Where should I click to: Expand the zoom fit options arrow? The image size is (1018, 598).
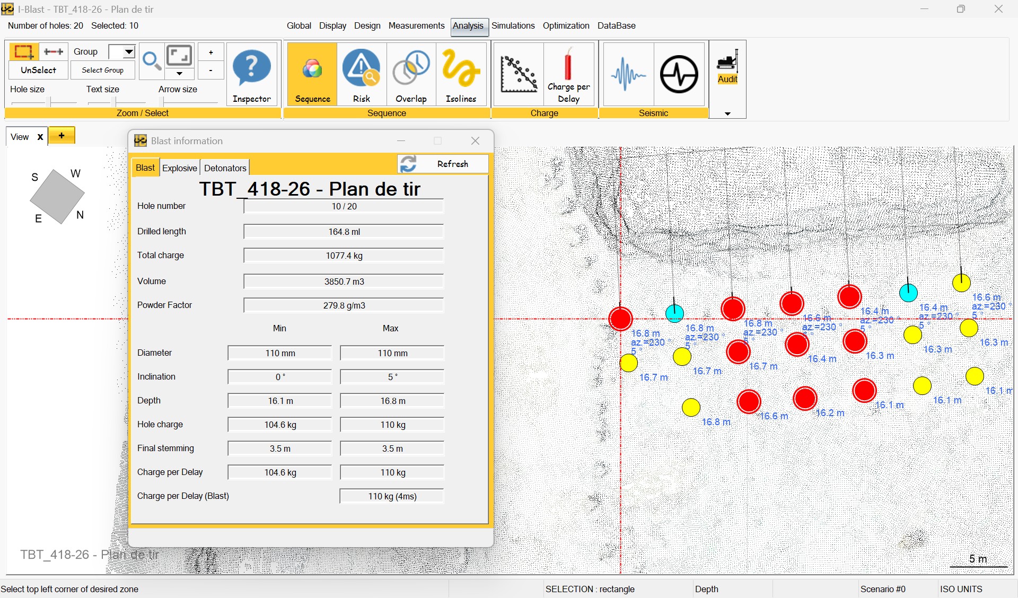click(x=179, y=74)
